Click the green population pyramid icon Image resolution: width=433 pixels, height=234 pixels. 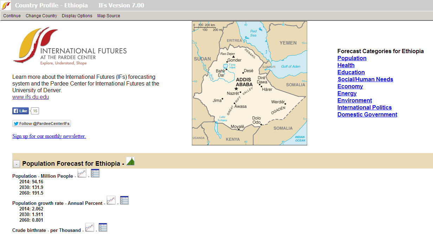130,162
